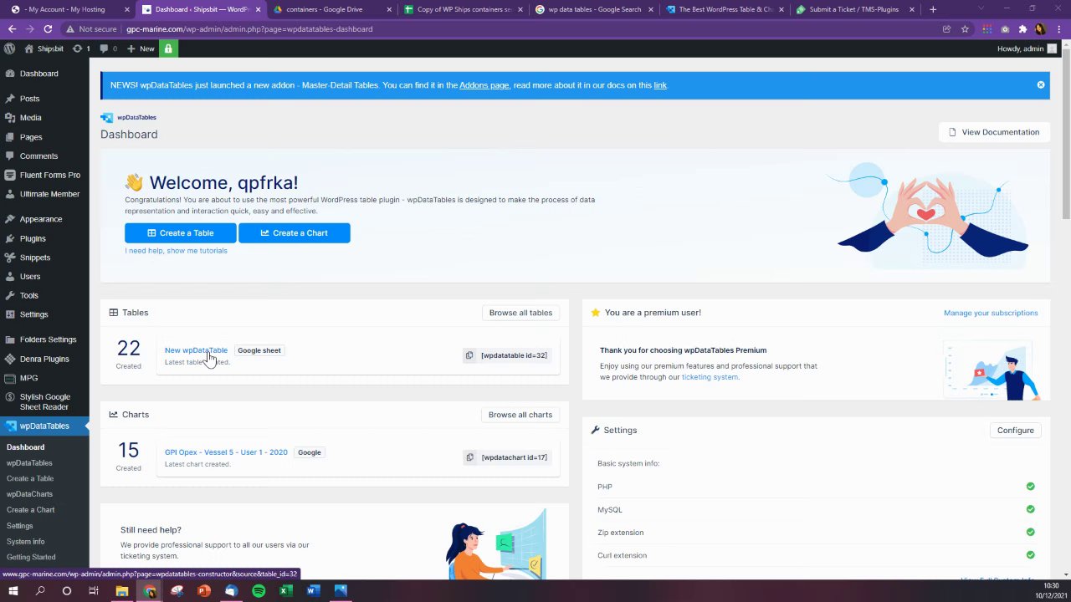
Task: Copy the wpdatatable id=32 shortcode icon
Action: (x=469, y=355)
